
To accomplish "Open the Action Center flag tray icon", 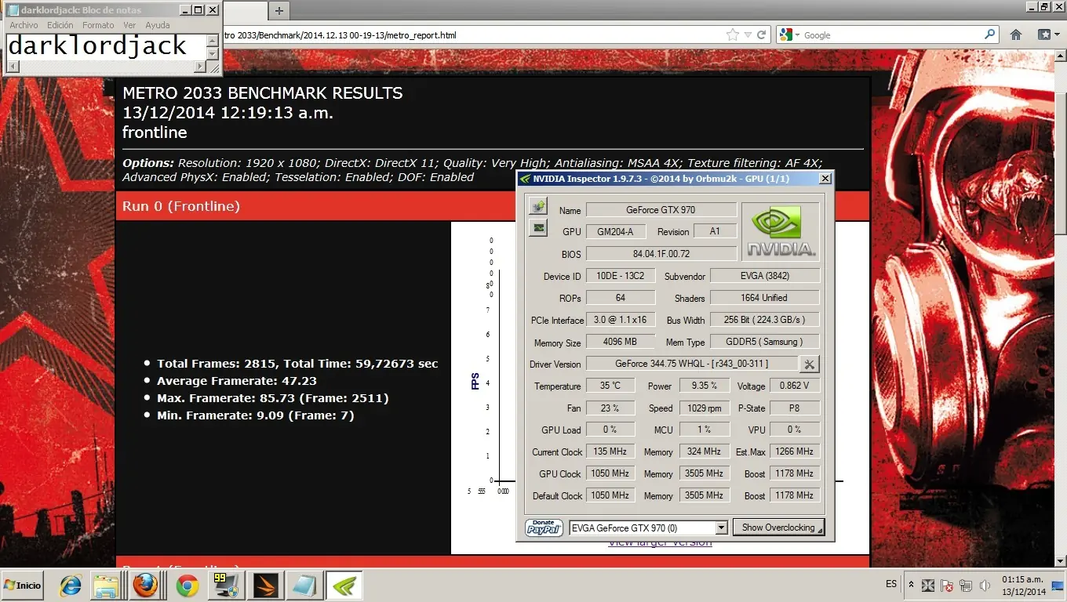I will pyautogui.click(x=948, y=586).
